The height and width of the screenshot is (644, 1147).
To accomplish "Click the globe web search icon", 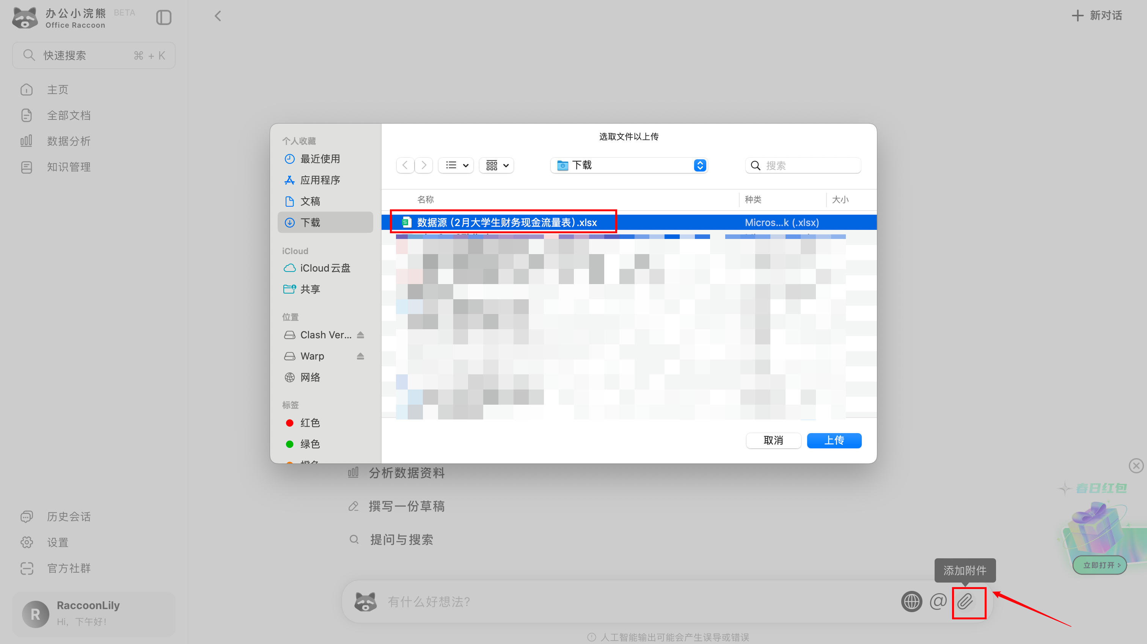I will tap(911, 602).
